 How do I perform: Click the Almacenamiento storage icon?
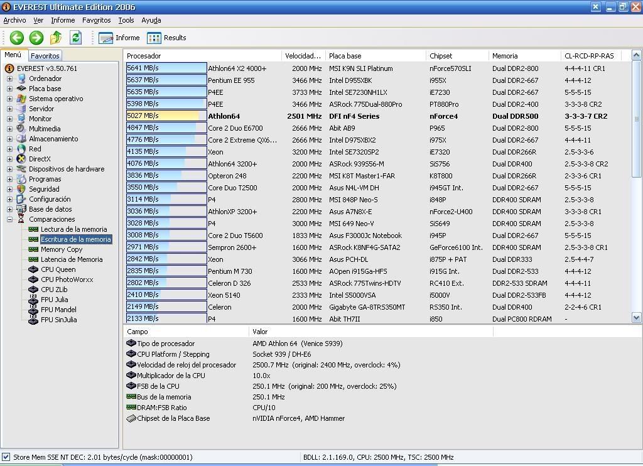[x=21, y=139]
